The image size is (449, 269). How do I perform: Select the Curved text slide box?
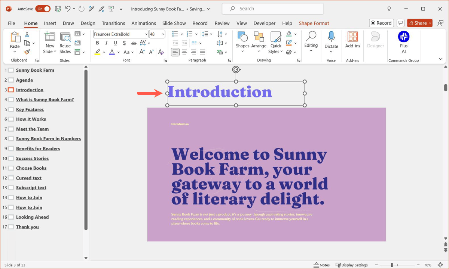pos(11,178)
